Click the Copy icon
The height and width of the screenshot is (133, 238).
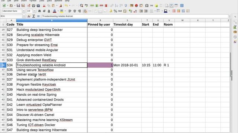49,6
